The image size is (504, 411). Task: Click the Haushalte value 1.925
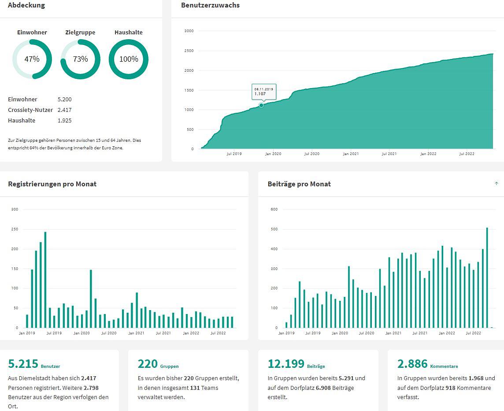click(x=64, y=121)
